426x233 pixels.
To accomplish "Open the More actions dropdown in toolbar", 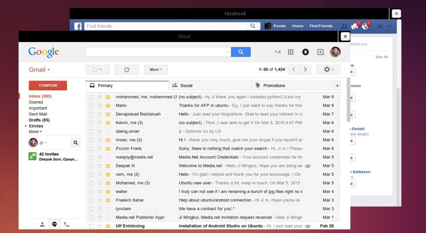I will 156,70.
